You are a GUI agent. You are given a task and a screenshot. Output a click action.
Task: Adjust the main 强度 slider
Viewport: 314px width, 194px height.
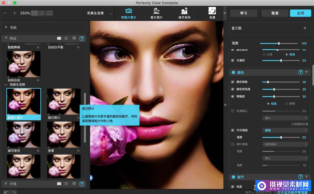(279, 43)
